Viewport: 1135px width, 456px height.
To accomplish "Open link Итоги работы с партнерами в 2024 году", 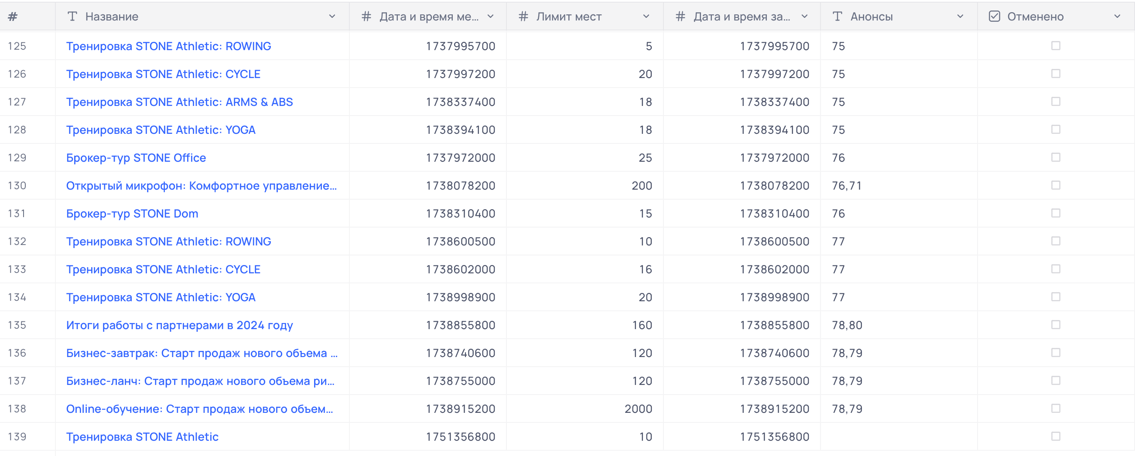I will [x=179, y=325].
